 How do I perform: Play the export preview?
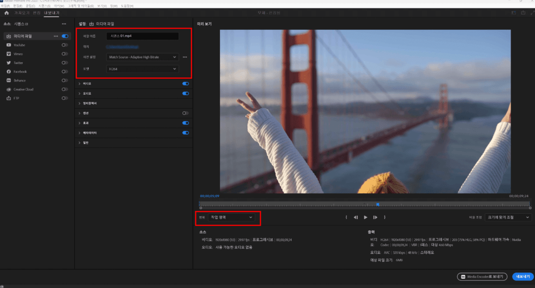[x=365, y=217]
